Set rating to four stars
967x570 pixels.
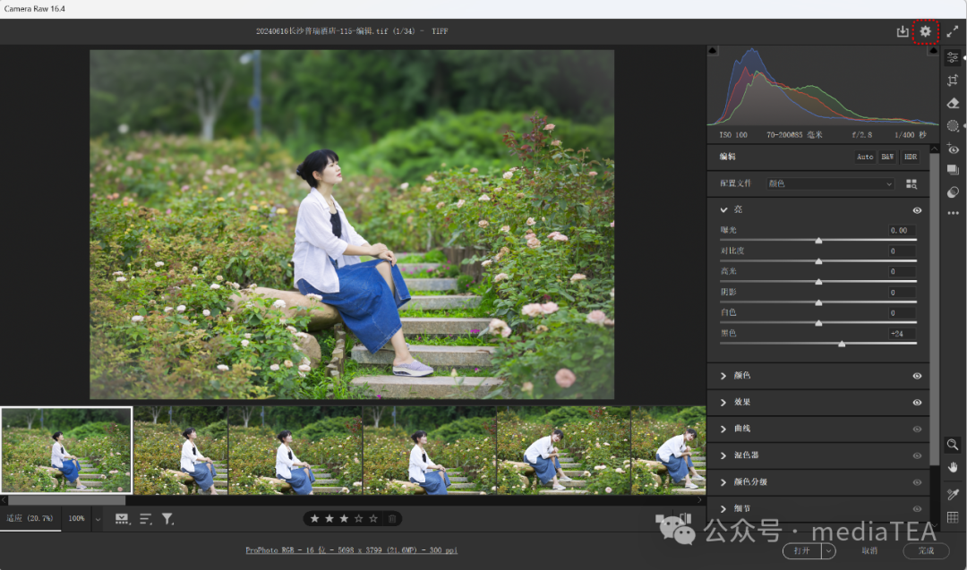tap(358, 519)
